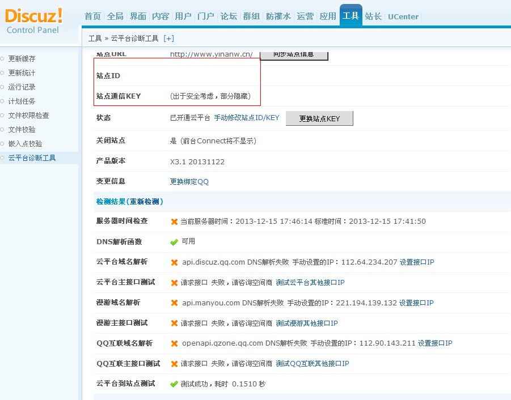The height and width of the screenshot is (400, 511).
Task: Select 云平台诊断工具 in the sidebar
Action: click(x=32, y=158)
